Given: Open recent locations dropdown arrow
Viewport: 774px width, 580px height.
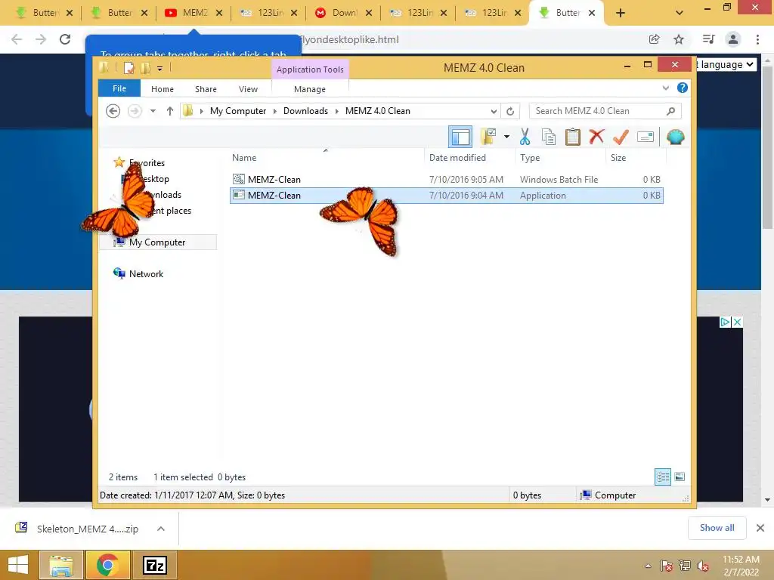Looking at the screenshot, I should [153, 111].
